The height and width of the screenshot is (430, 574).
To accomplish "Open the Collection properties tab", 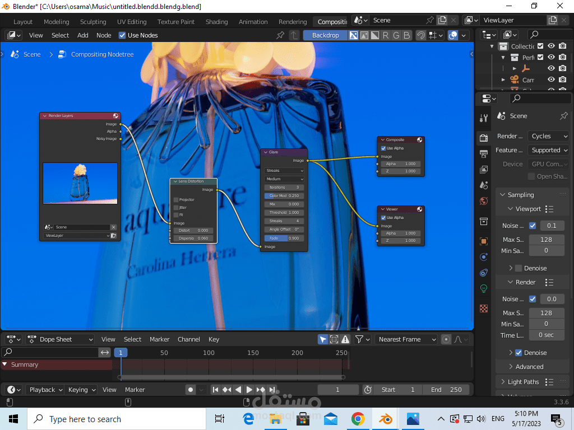I will tap(484, 222).
